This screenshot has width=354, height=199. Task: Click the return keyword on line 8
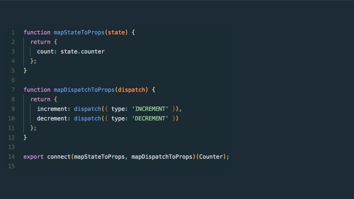pyautogui.click(x=40, y=99)
